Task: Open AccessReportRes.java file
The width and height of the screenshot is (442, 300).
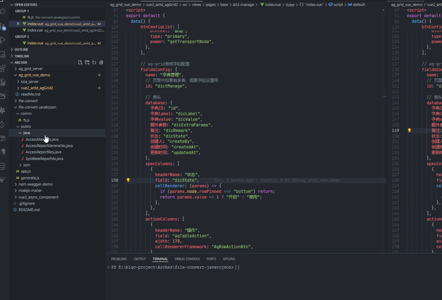Action: [57, 152]
